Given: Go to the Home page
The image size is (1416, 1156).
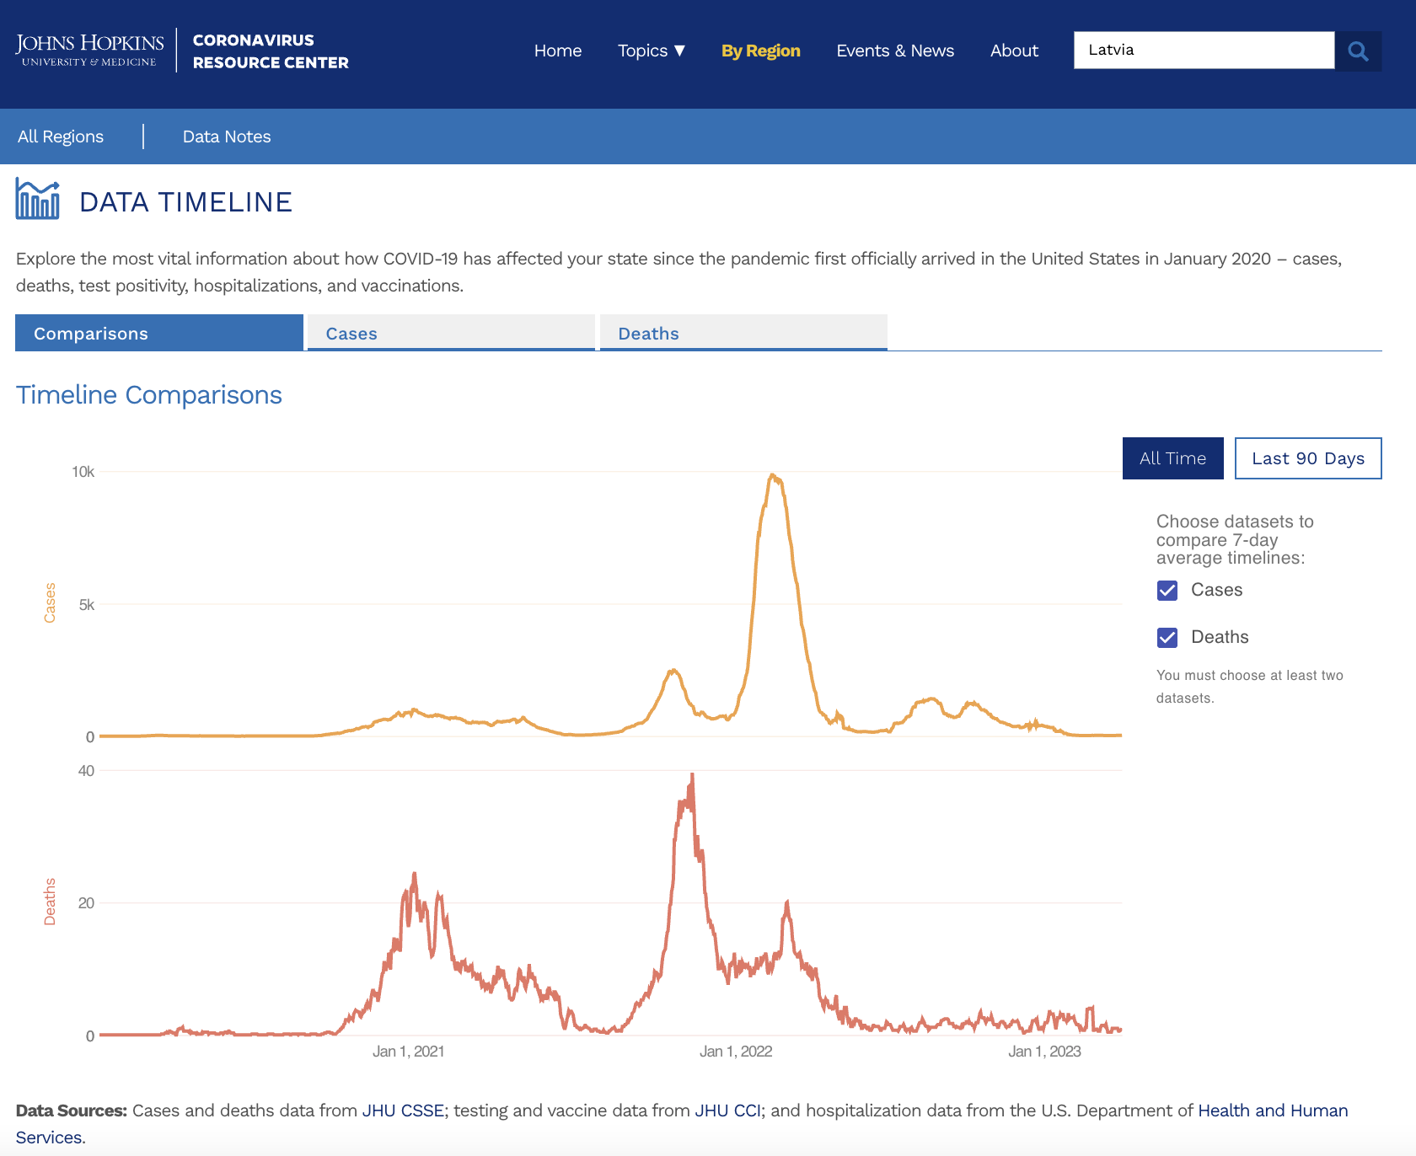Looking at the screenshot, I should (557, 51).
